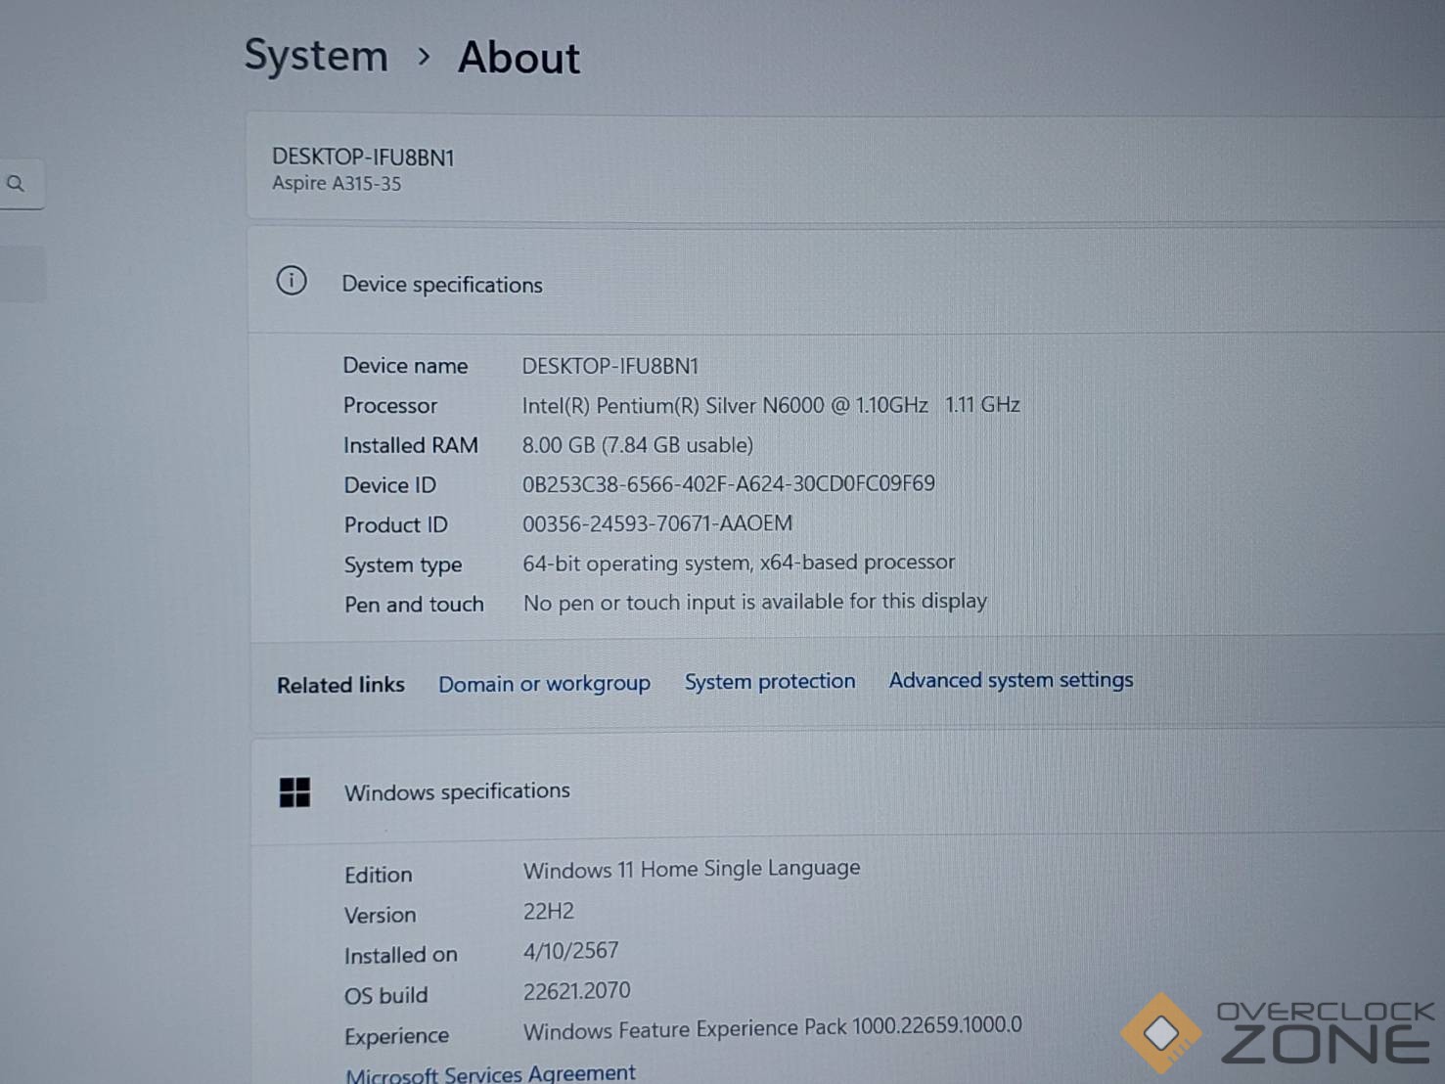Click the search magnifier icon in sidebar
The image size is (1445, 1084).
(x=16, y=183)
